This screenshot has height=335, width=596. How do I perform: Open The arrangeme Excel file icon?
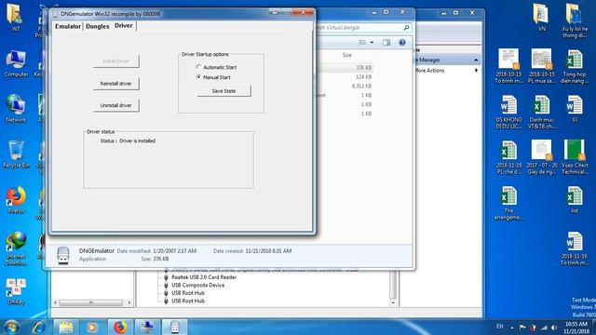[508, 203]
